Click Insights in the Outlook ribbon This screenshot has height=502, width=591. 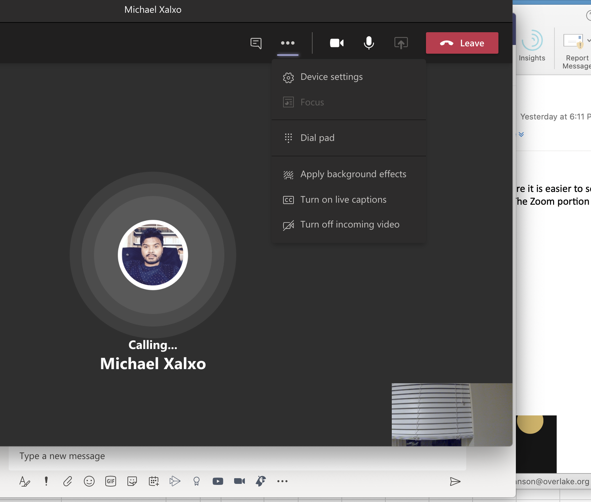coord(532,46)
